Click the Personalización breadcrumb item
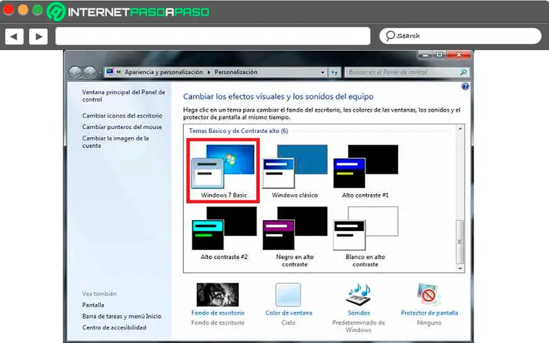This screenshot has width=549, height=343. click(236, 72)
